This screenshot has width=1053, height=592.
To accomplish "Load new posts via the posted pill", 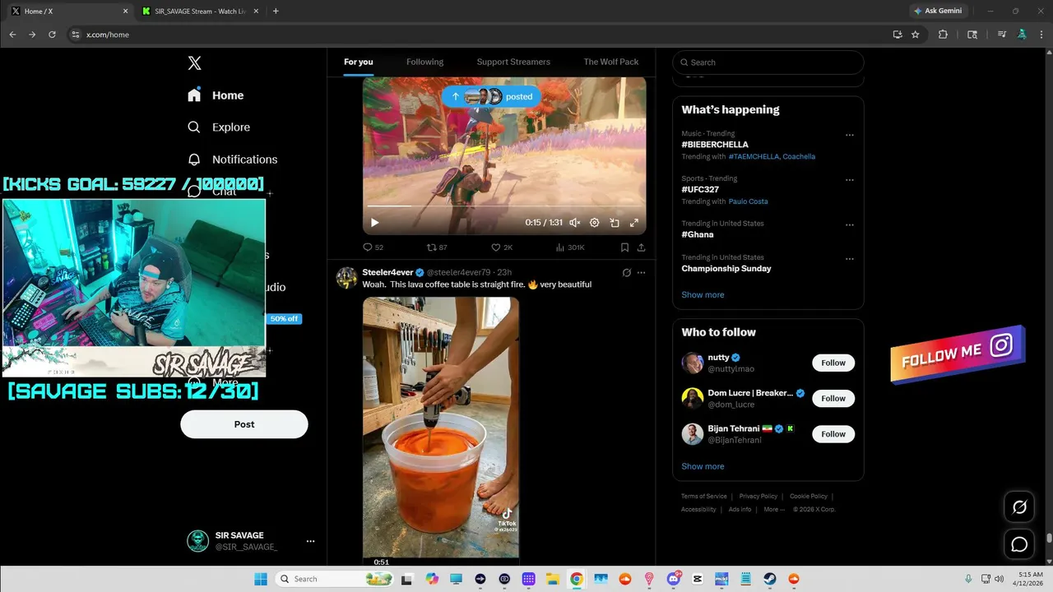I will [x=491, y=96].
